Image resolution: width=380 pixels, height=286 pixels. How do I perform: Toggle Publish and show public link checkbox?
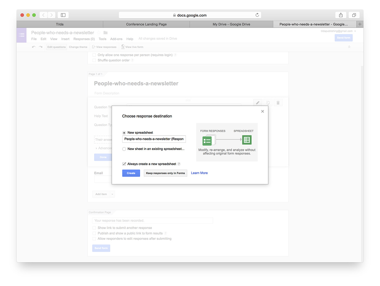[94, 233]
